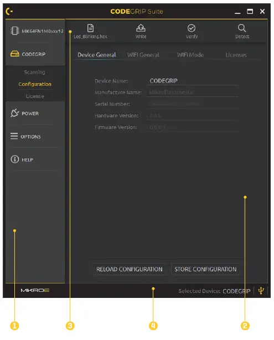Click the Write upload icon
Screen dimensions: 274x340
tap(141, 28)
